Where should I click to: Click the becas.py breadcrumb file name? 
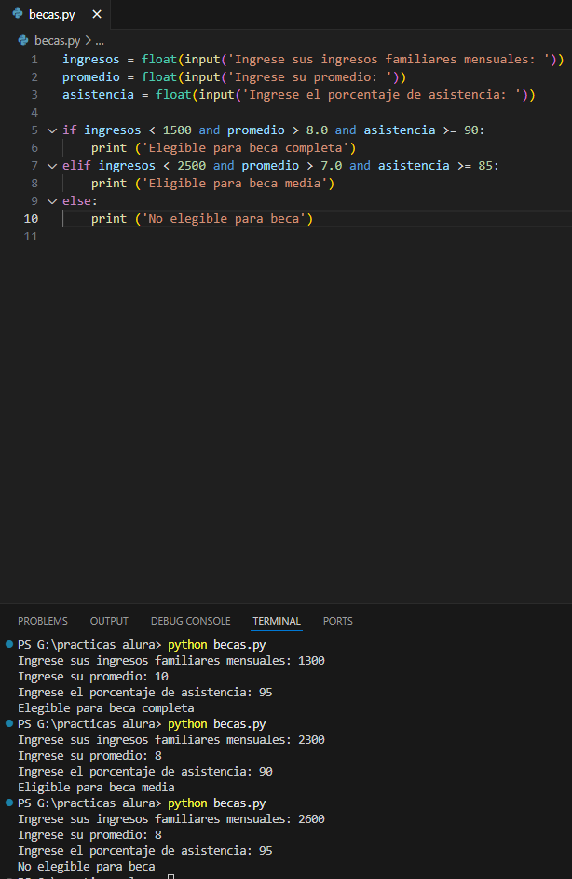(x=58, y=41)
